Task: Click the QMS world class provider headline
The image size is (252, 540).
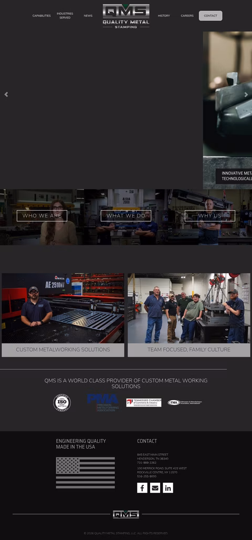Action: pyautogui.click(x=126, y=383)
